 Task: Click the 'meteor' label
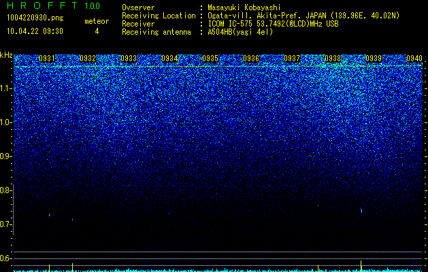[97, 21]
